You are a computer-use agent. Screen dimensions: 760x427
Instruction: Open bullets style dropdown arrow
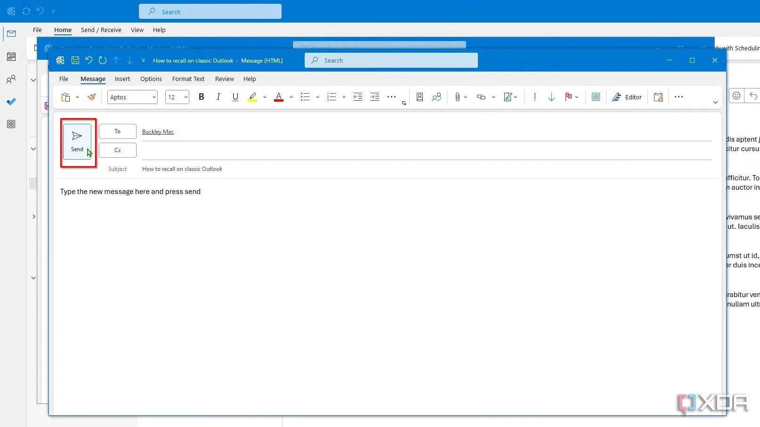click(x=317, y=97)
